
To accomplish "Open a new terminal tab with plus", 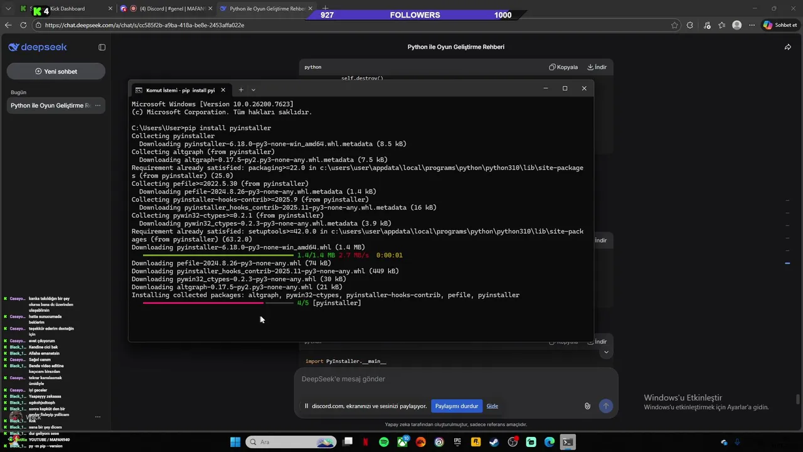I will 240,90.
